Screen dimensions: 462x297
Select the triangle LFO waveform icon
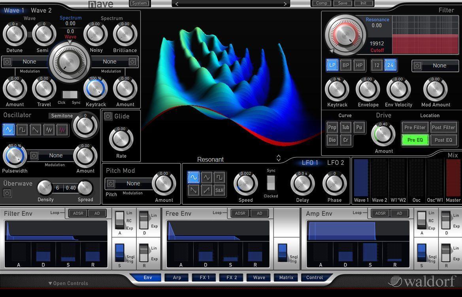206,177
